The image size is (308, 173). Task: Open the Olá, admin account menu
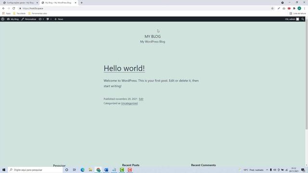(292, 19)
